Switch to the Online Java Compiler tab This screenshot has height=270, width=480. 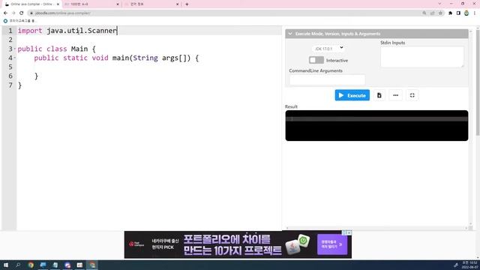pos(31,4)
